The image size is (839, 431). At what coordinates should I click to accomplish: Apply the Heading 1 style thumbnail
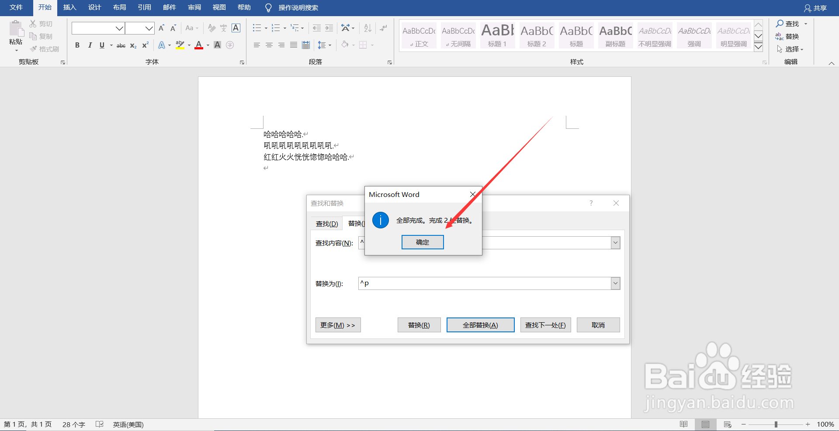(497, 35)
